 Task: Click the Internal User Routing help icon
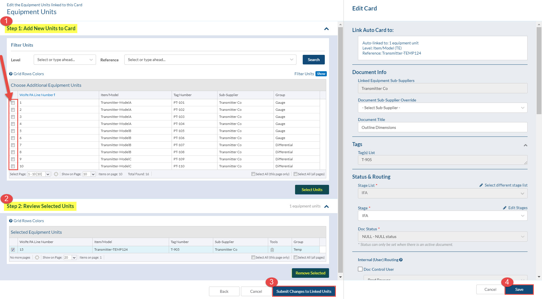[401, 260]
